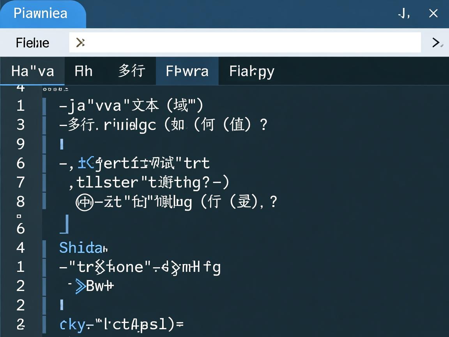
Task: Click the closing bracket fold marker
Action: point(65,225)
